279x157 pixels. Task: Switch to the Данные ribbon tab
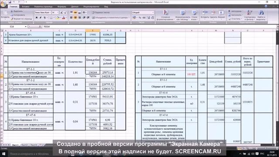click(75, 7)
